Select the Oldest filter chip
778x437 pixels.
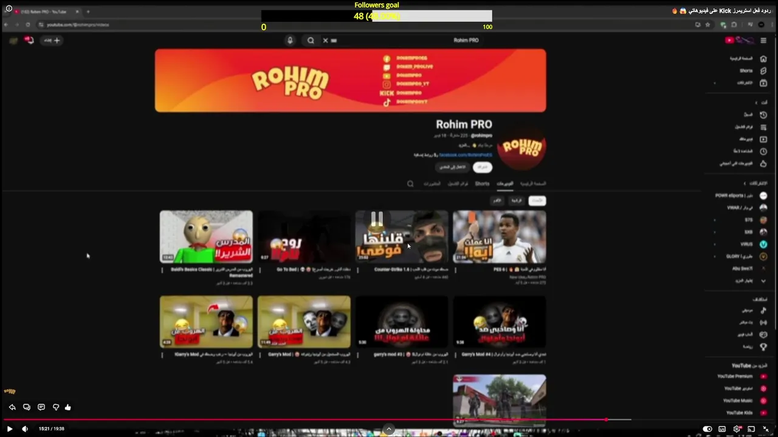pos(498,200)
